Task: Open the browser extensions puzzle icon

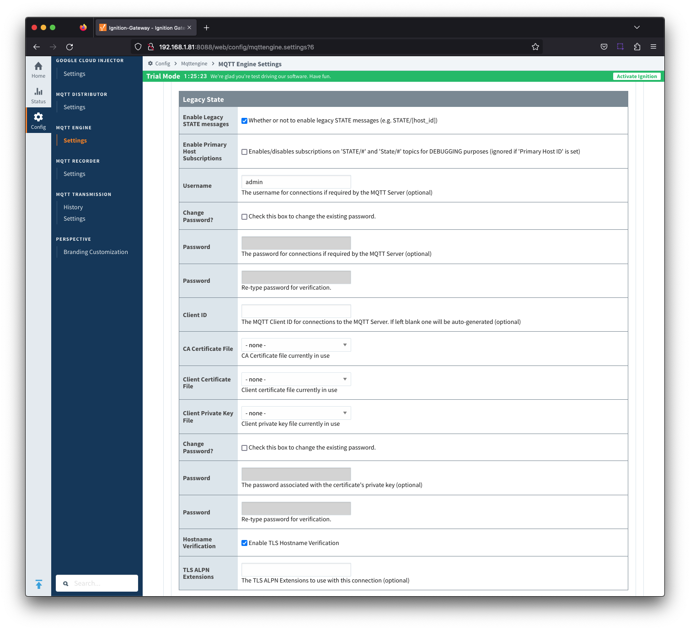Action: click(x=637, y=47)
